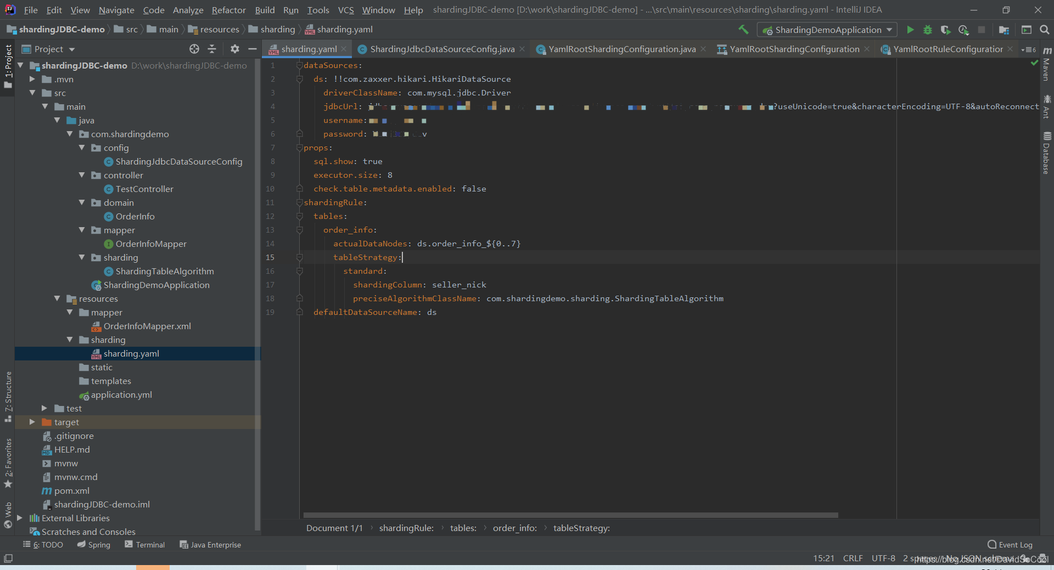
Task: Select OrderInfoMapper.xml in the tree
Action: click(147, 326)
